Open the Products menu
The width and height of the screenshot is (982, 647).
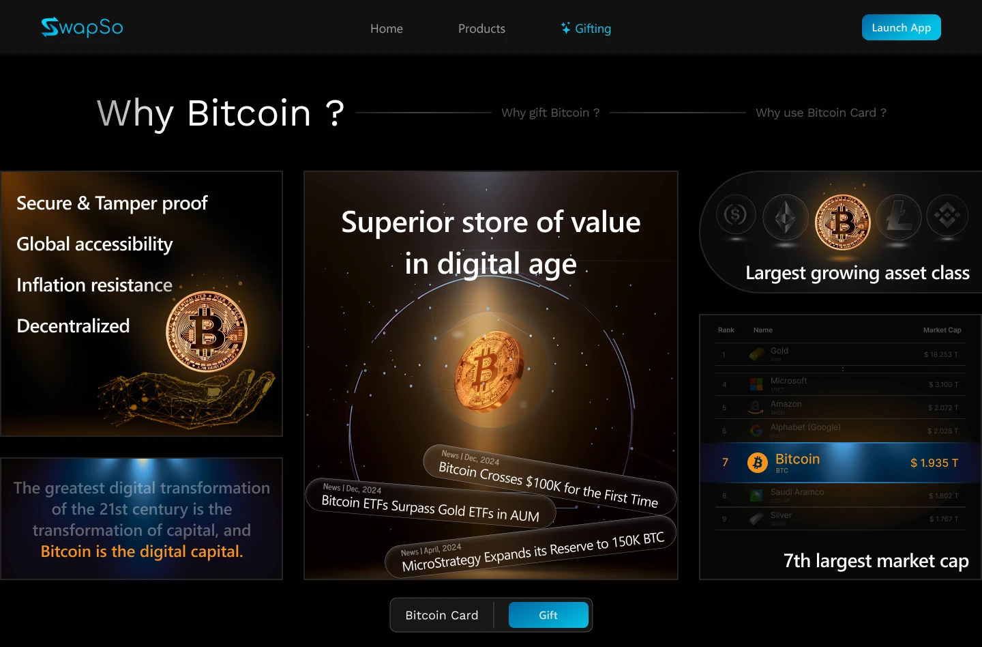tap(481, 29)
